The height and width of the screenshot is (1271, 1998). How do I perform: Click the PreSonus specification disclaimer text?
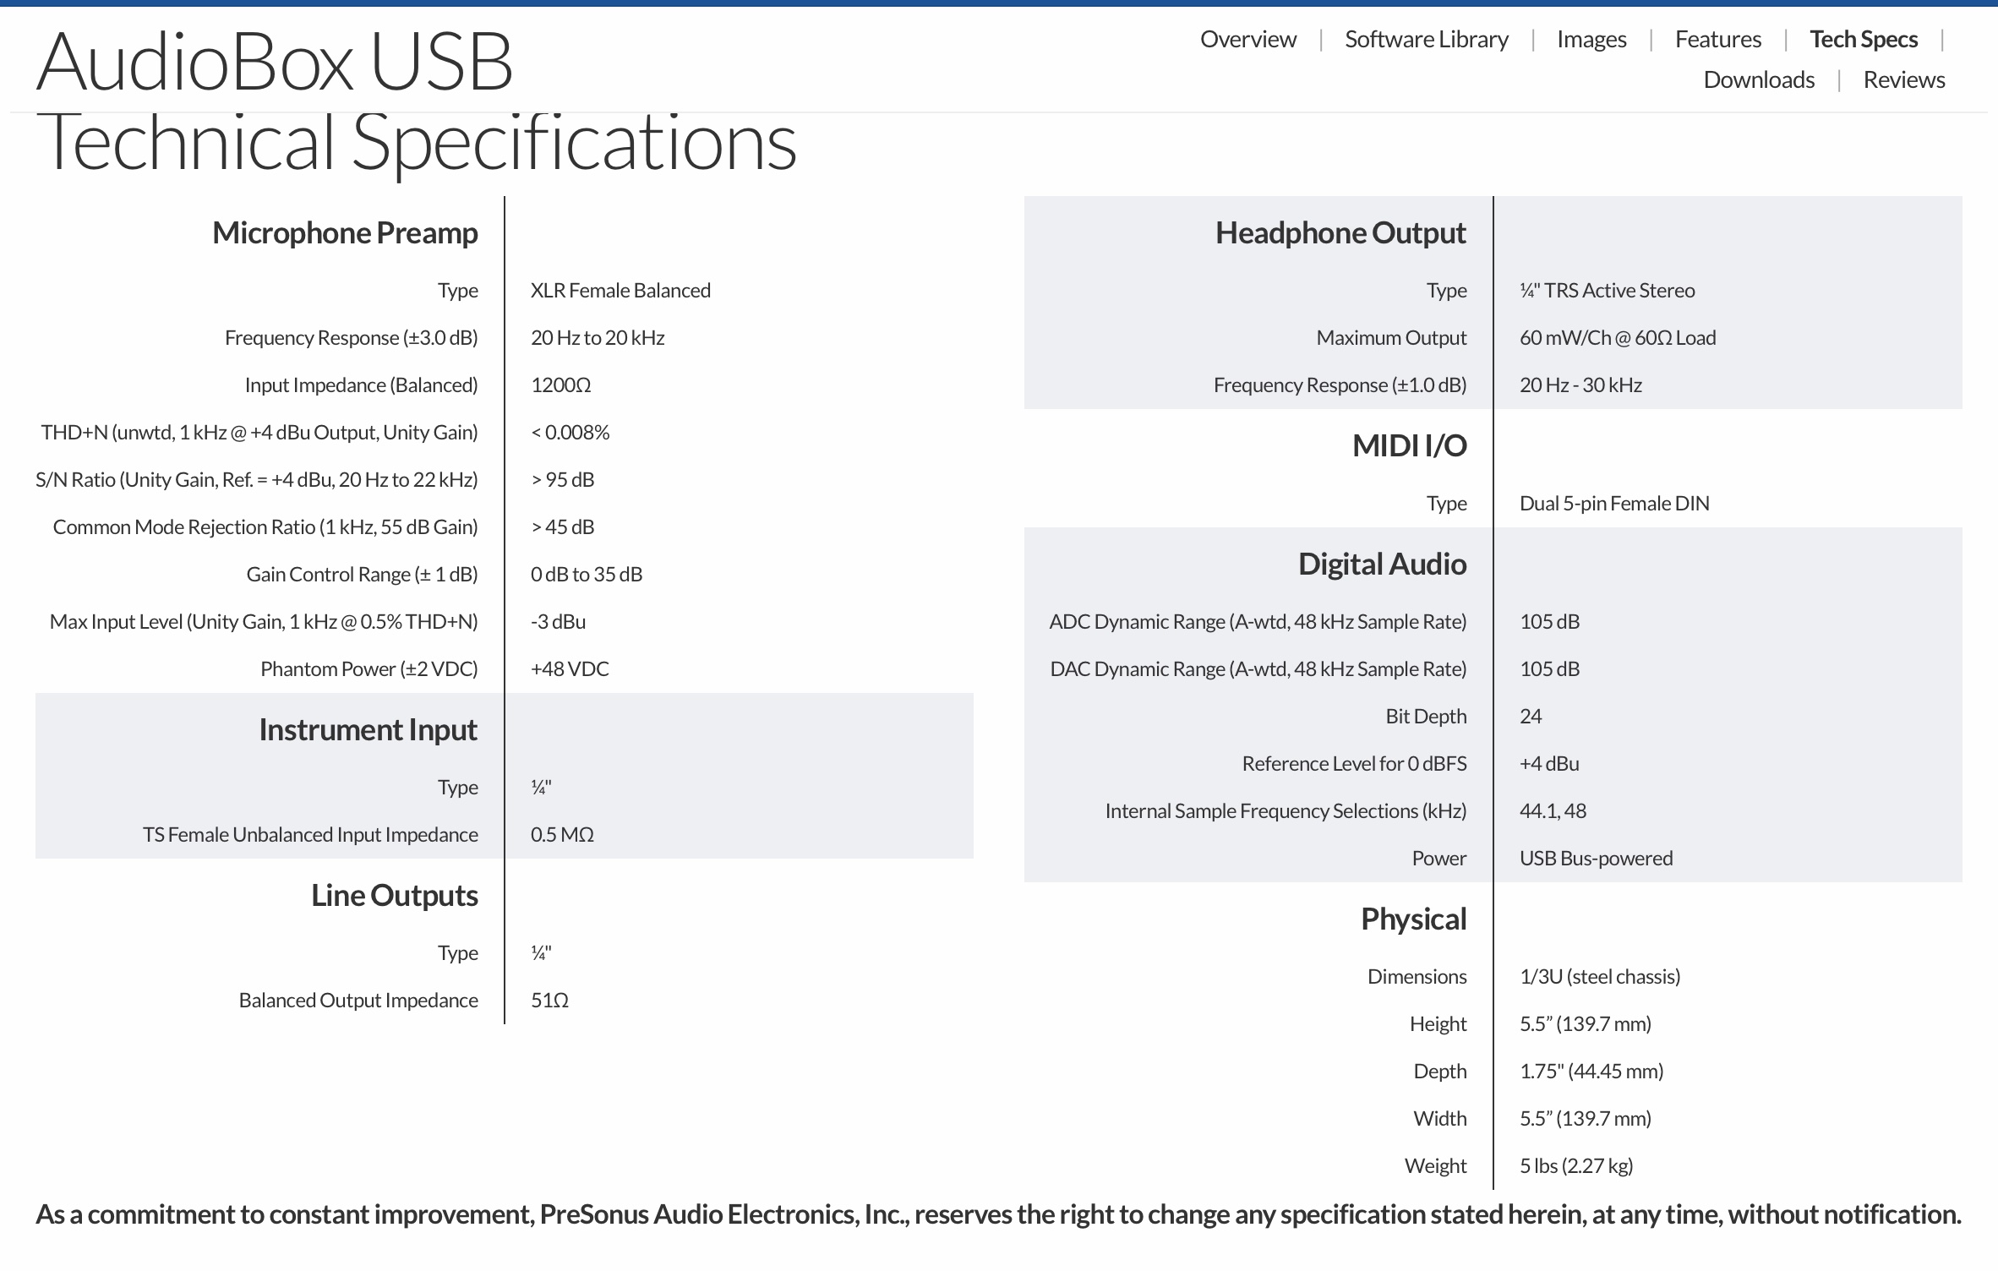pyautogui.click(x=997, y=1215)
